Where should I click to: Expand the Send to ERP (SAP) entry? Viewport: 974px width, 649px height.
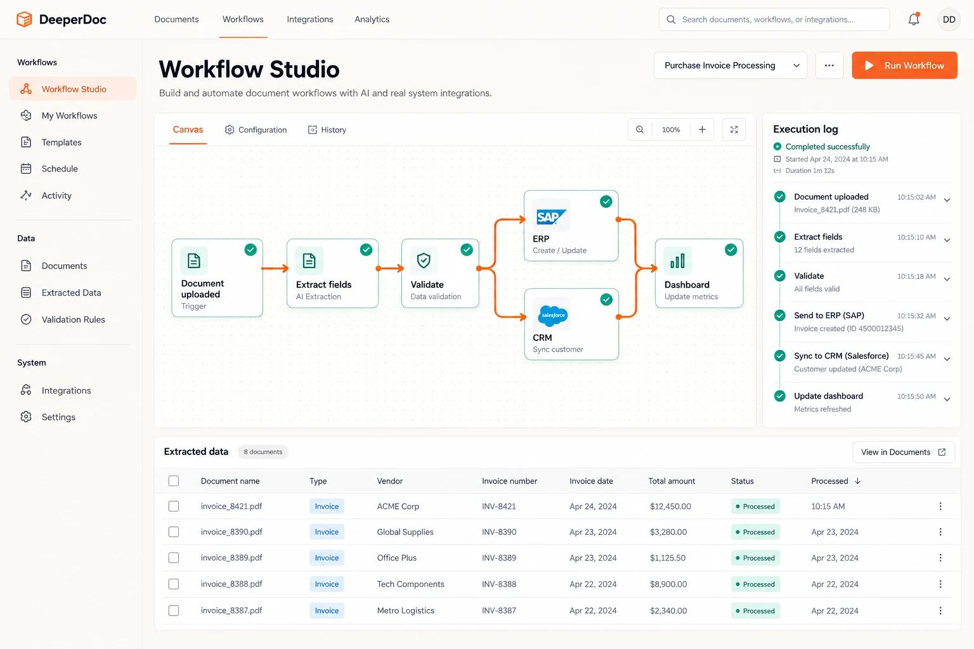947,319
